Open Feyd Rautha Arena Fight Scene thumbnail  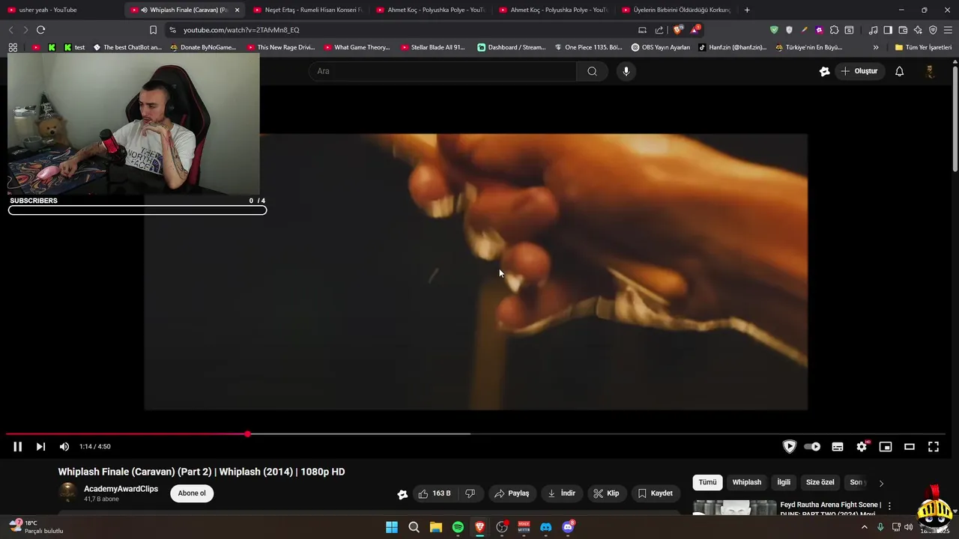pos(734,508)
